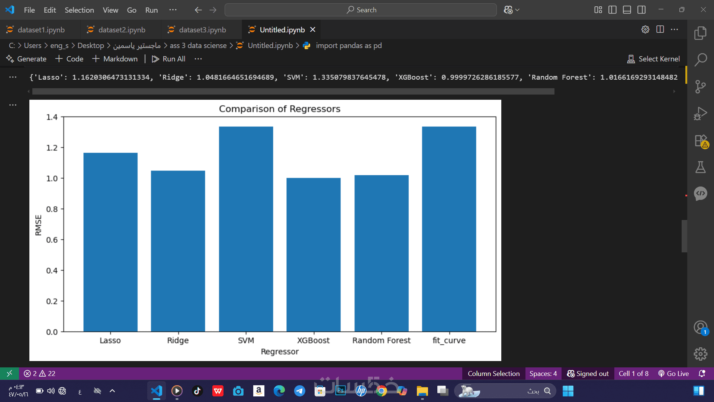
Task: Open the Extensions view with warning badge
Action: pos(700,141)
